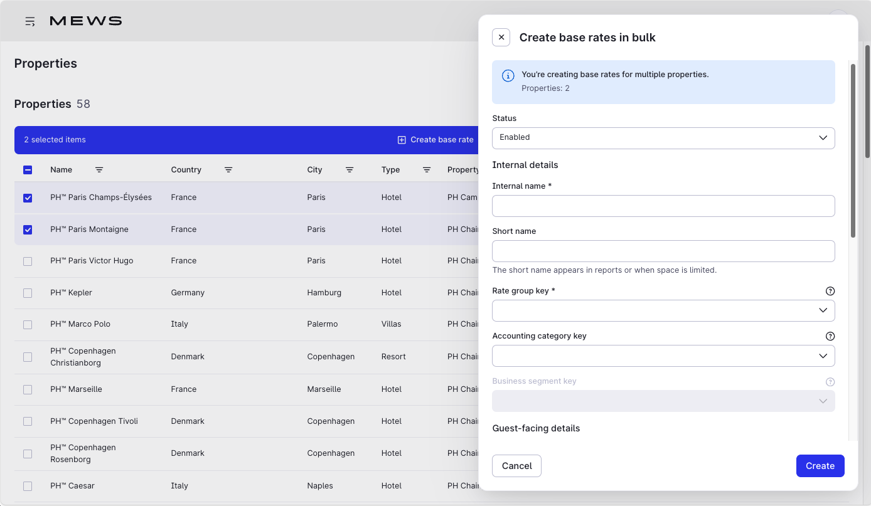Viewport: 871px width, 506px height.
Task: Click Rate group key help icon
Action: tap(830, 291)
